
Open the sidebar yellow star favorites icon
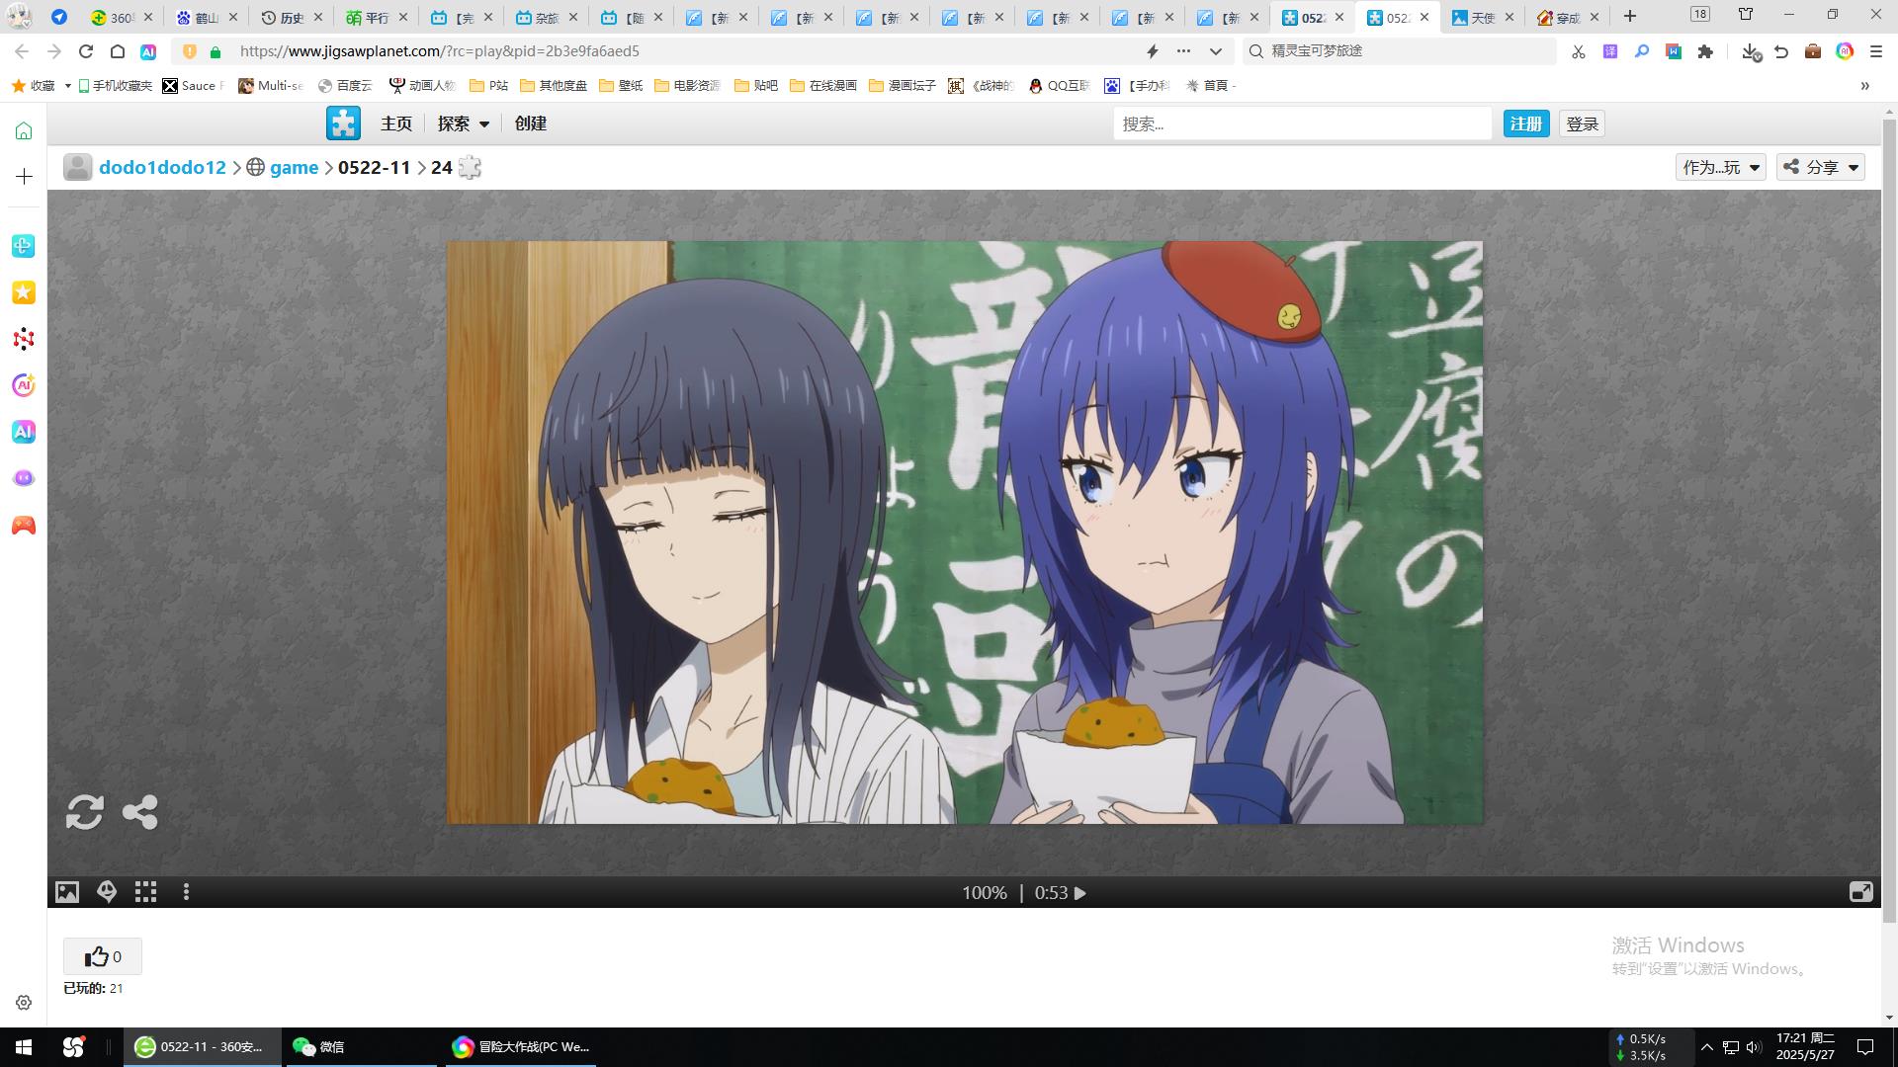[x=24, y=292]
